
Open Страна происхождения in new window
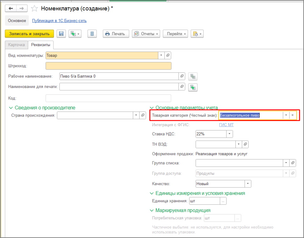point(143,115)
